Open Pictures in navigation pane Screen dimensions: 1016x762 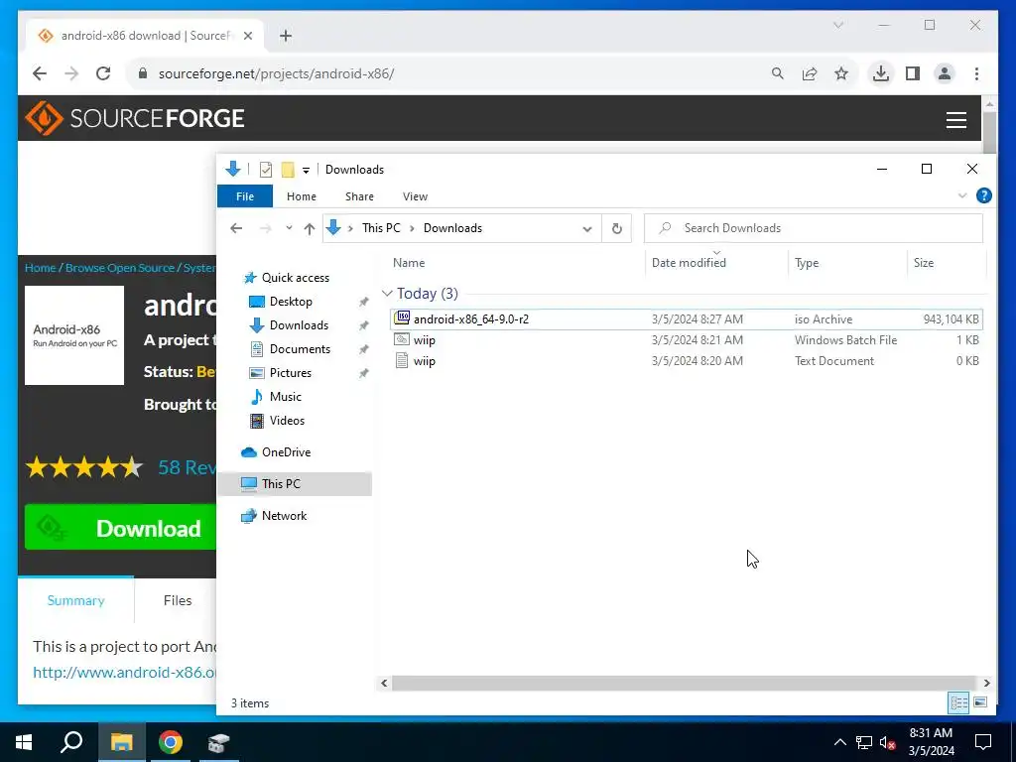(291, 373)
